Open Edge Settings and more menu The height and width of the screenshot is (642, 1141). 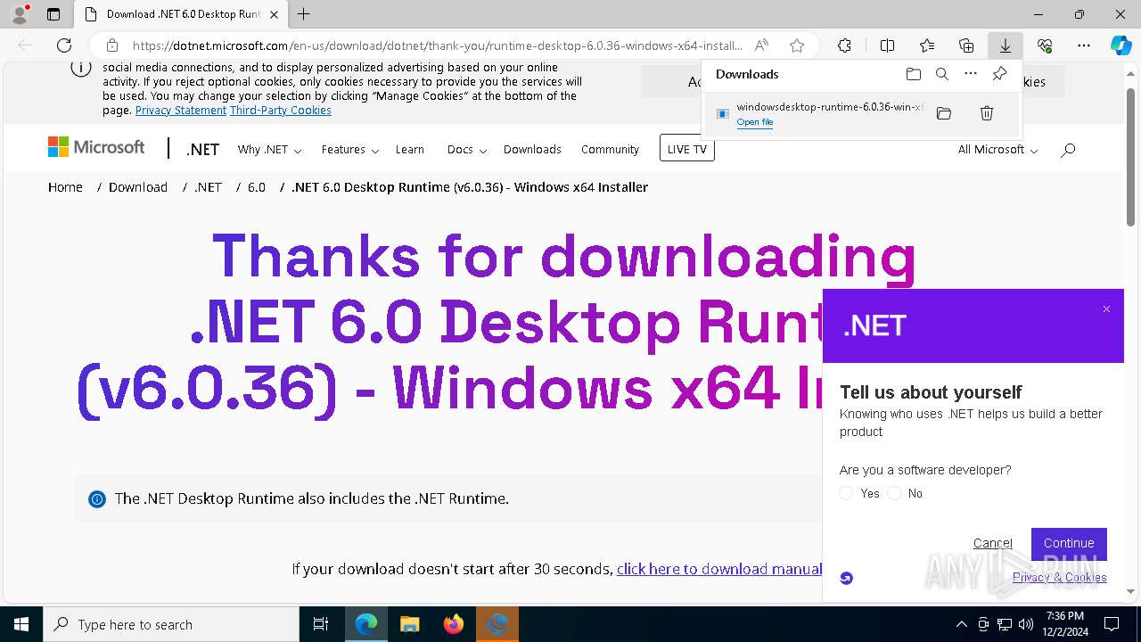[1084, 45]
